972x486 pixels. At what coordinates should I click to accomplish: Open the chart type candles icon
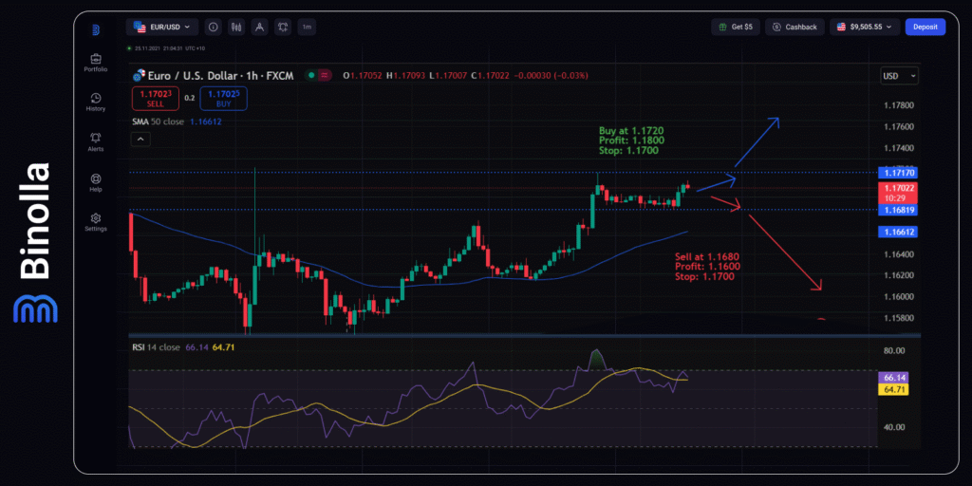click(x=235, y=28)
